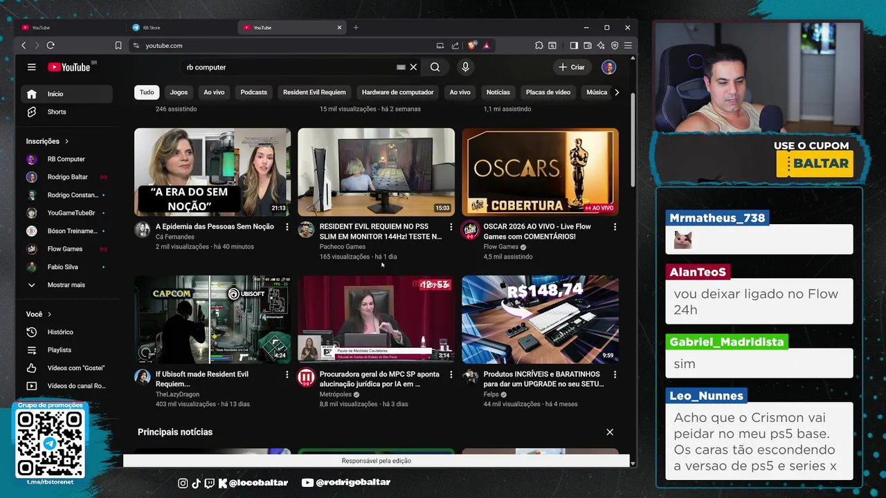The height and width of the screenshot is (498, 886).
Task: Open the browser main menu
Action: 628,46
